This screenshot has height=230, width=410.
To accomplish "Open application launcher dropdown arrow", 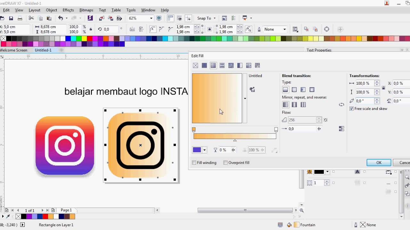I will tap(251, 18).
